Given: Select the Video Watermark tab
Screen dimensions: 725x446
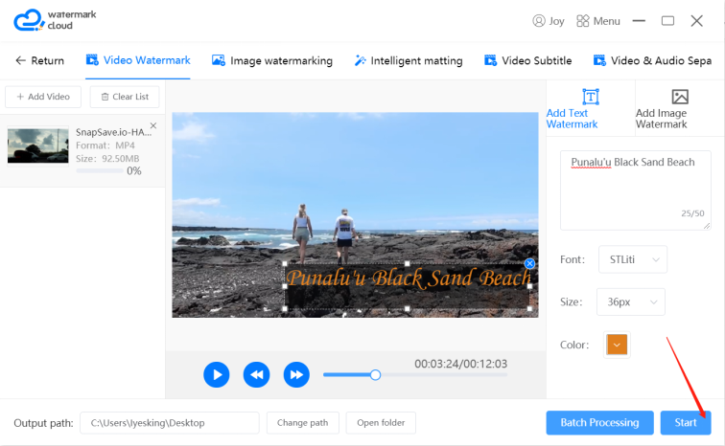Looking at the screenshot, I should (x=138, y=60).
